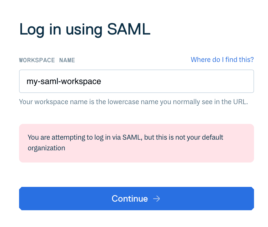
Task: Click the word "organization" in the error alert
Action: [47, 148]
